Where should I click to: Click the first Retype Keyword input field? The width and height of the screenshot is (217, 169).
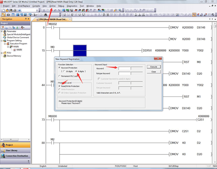tap(124, 73)
